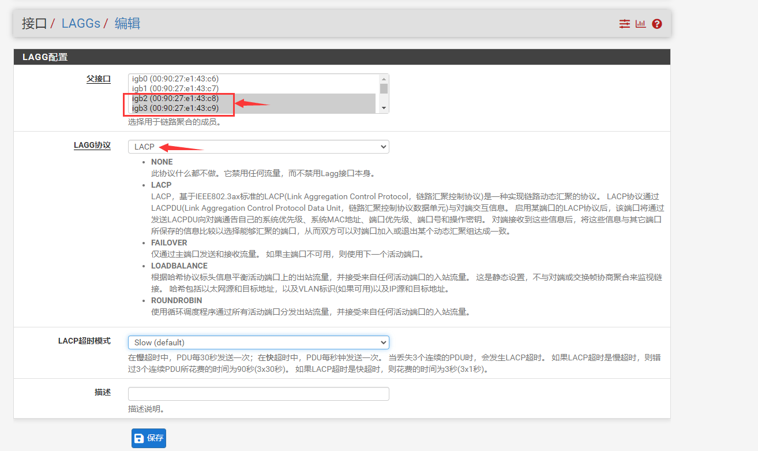The width and height of the screenshot is (758, 451).
Task: Click the LAGG配置 panel header
Action: (x=342, y=57)
